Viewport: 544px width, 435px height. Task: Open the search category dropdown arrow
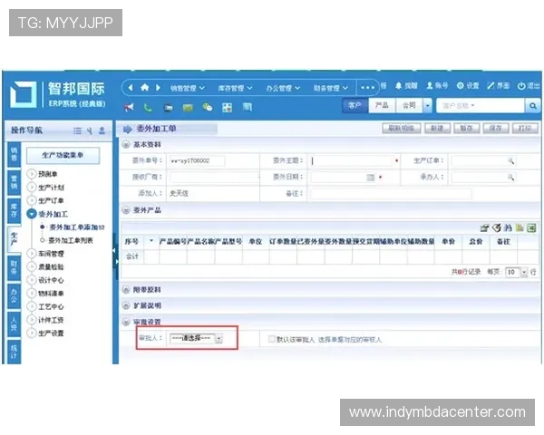pyautogui.click(x=427, y=106)
